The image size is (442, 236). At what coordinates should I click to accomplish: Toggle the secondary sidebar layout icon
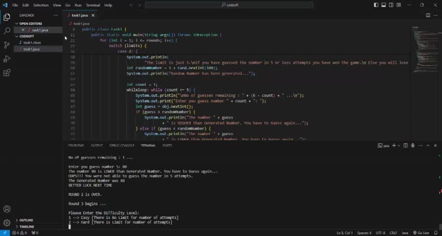[391, 5]
